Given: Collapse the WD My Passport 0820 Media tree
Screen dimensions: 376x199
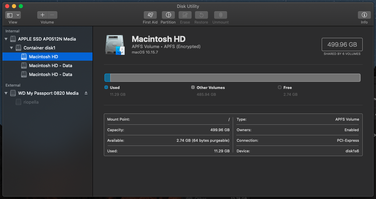Looking at the screenshot, I should (x=6, y=93).
